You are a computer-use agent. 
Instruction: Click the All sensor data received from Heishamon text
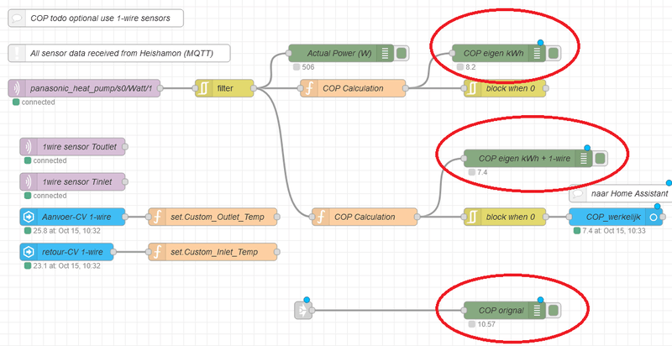click(121, 54)
